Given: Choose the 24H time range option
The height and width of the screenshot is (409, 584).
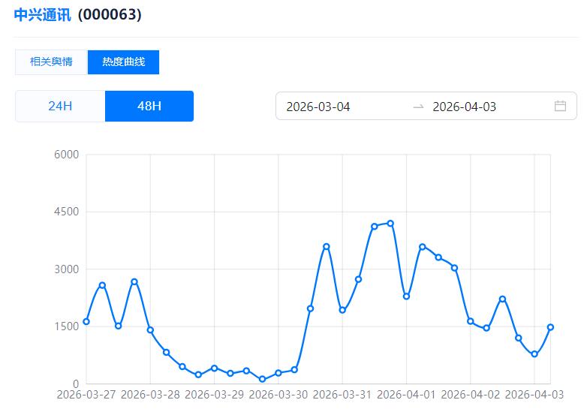Looking at the screenshot, I should (x=60, y=106).
